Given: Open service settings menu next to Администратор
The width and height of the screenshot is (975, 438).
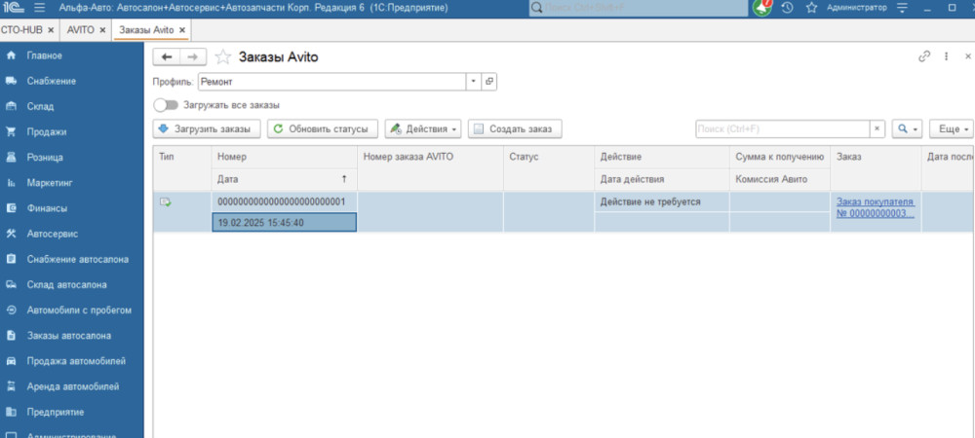Looking at the screenshot, I should 902,8.
